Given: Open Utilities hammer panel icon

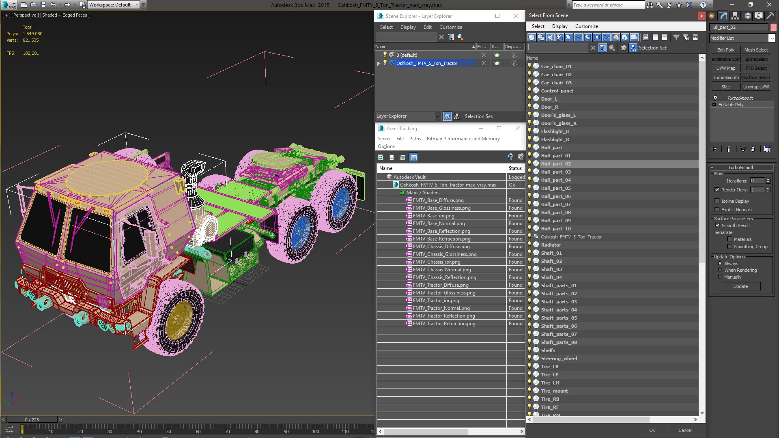Looking at the screenshot, I should point(770,16).
